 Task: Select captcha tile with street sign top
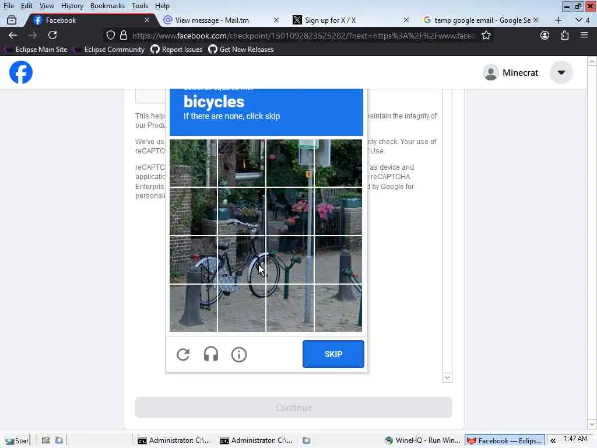[x=290, y=163]
